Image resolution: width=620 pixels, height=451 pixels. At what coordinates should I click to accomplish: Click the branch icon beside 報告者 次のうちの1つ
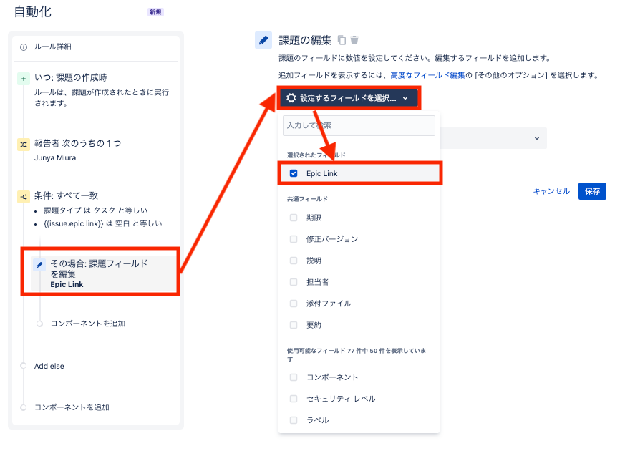point(24,143)
